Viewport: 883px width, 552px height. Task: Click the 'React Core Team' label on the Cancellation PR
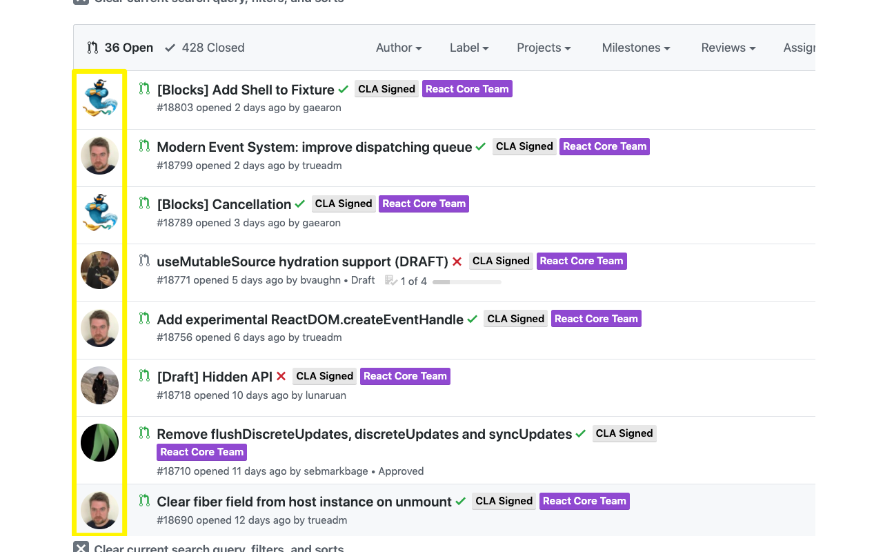(x=424, y=204)
